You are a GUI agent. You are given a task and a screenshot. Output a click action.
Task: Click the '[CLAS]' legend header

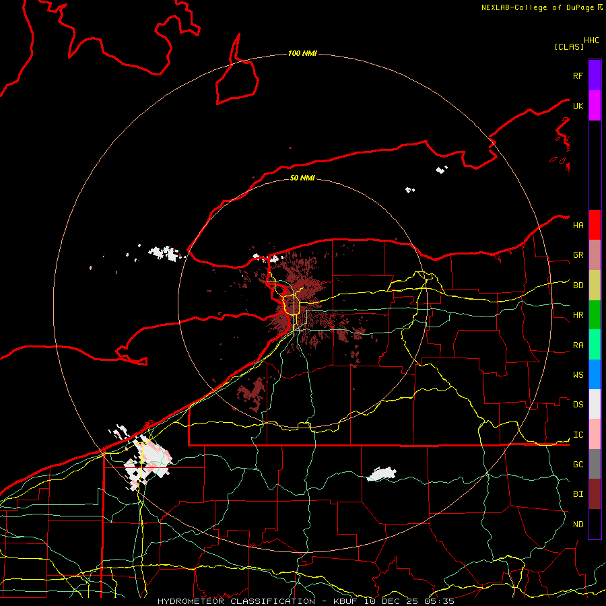click(569, 46)
